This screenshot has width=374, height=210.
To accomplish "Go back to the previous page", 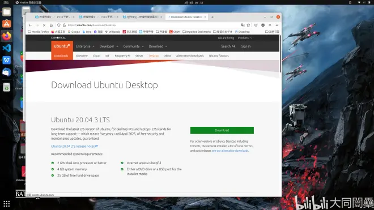I will (30, 25).
